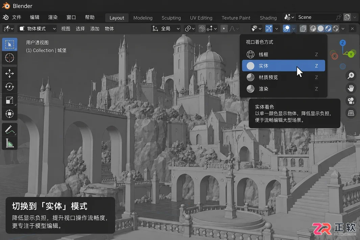360x240 pixels.
Task: Open overlays options dropdown arrow
Action: pos(294,29)
